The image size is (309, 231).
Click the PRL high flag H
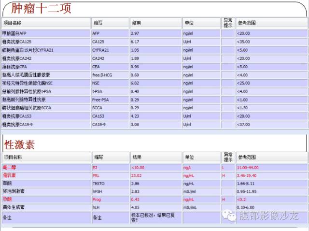pyautogui.click(x=224, y=175)
